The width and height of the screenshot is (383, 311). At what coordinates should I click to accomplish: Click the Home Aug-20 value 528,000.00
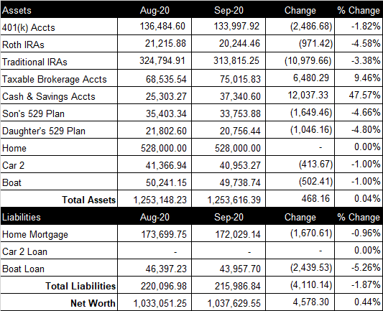tap(164, 148)
